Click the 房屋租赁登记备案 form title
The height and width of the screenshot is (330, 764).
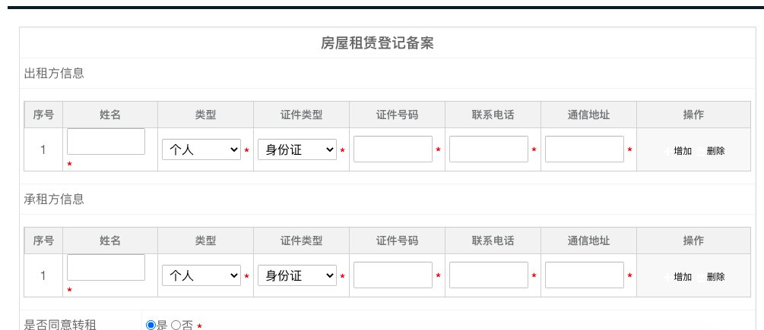click(377, 43)
